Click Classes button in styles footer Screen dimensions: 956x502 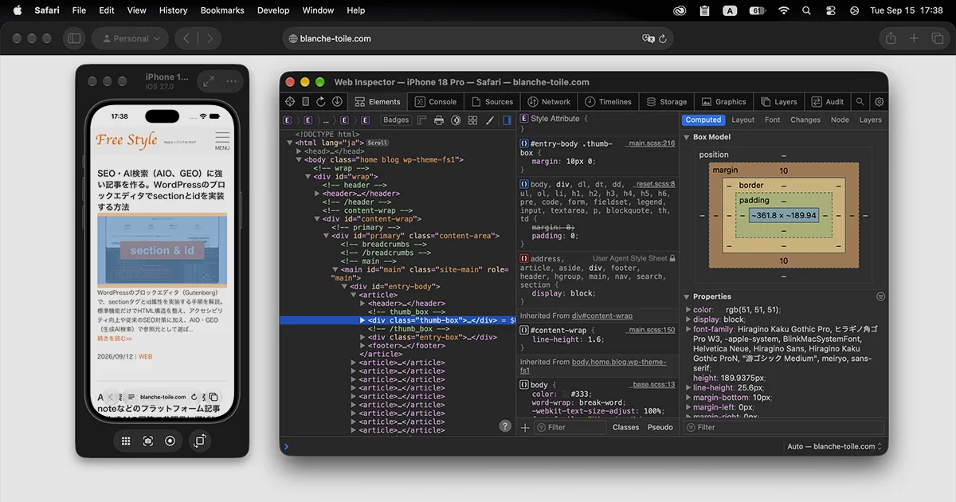(x=625, y=428)
